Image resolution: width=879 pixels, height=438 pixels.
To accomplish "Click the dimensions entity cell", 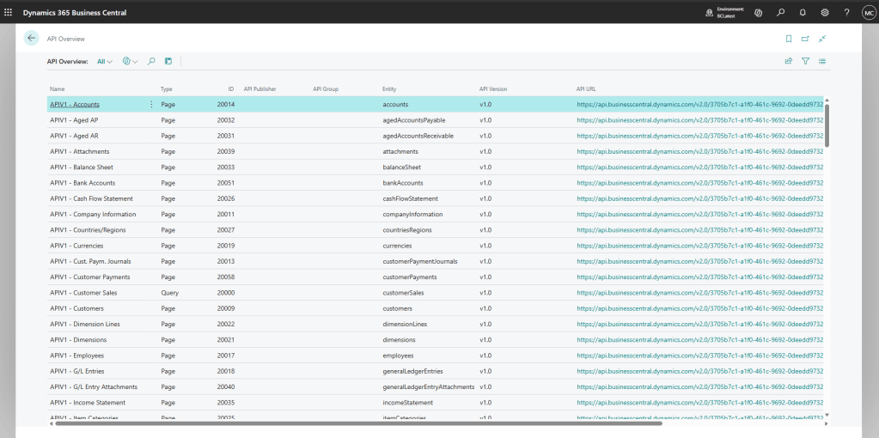I will (x=399, y=339).
